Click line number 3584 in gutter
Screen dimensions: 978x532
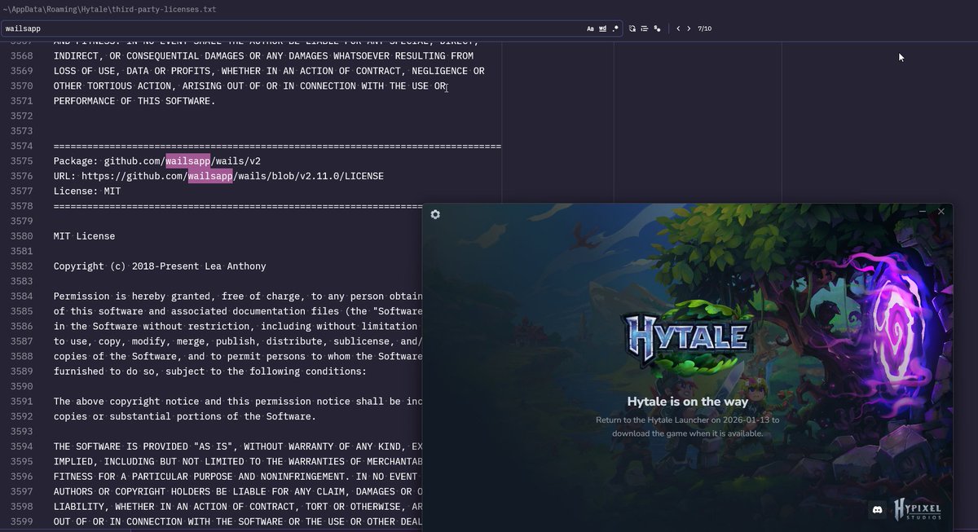coord(22,297)
